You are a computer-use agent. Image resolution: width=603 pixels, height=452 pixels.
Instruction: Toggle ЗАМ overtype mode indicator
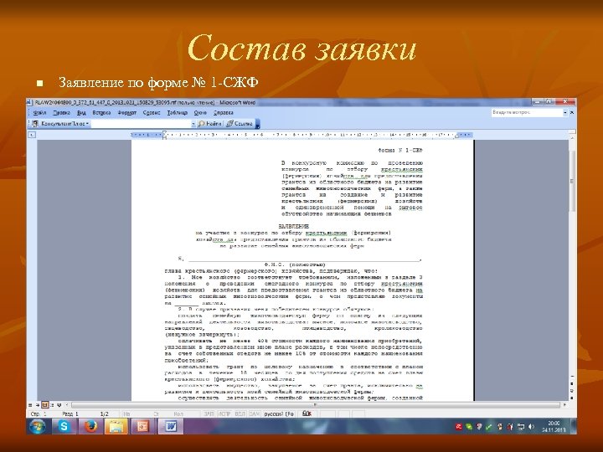255,414
